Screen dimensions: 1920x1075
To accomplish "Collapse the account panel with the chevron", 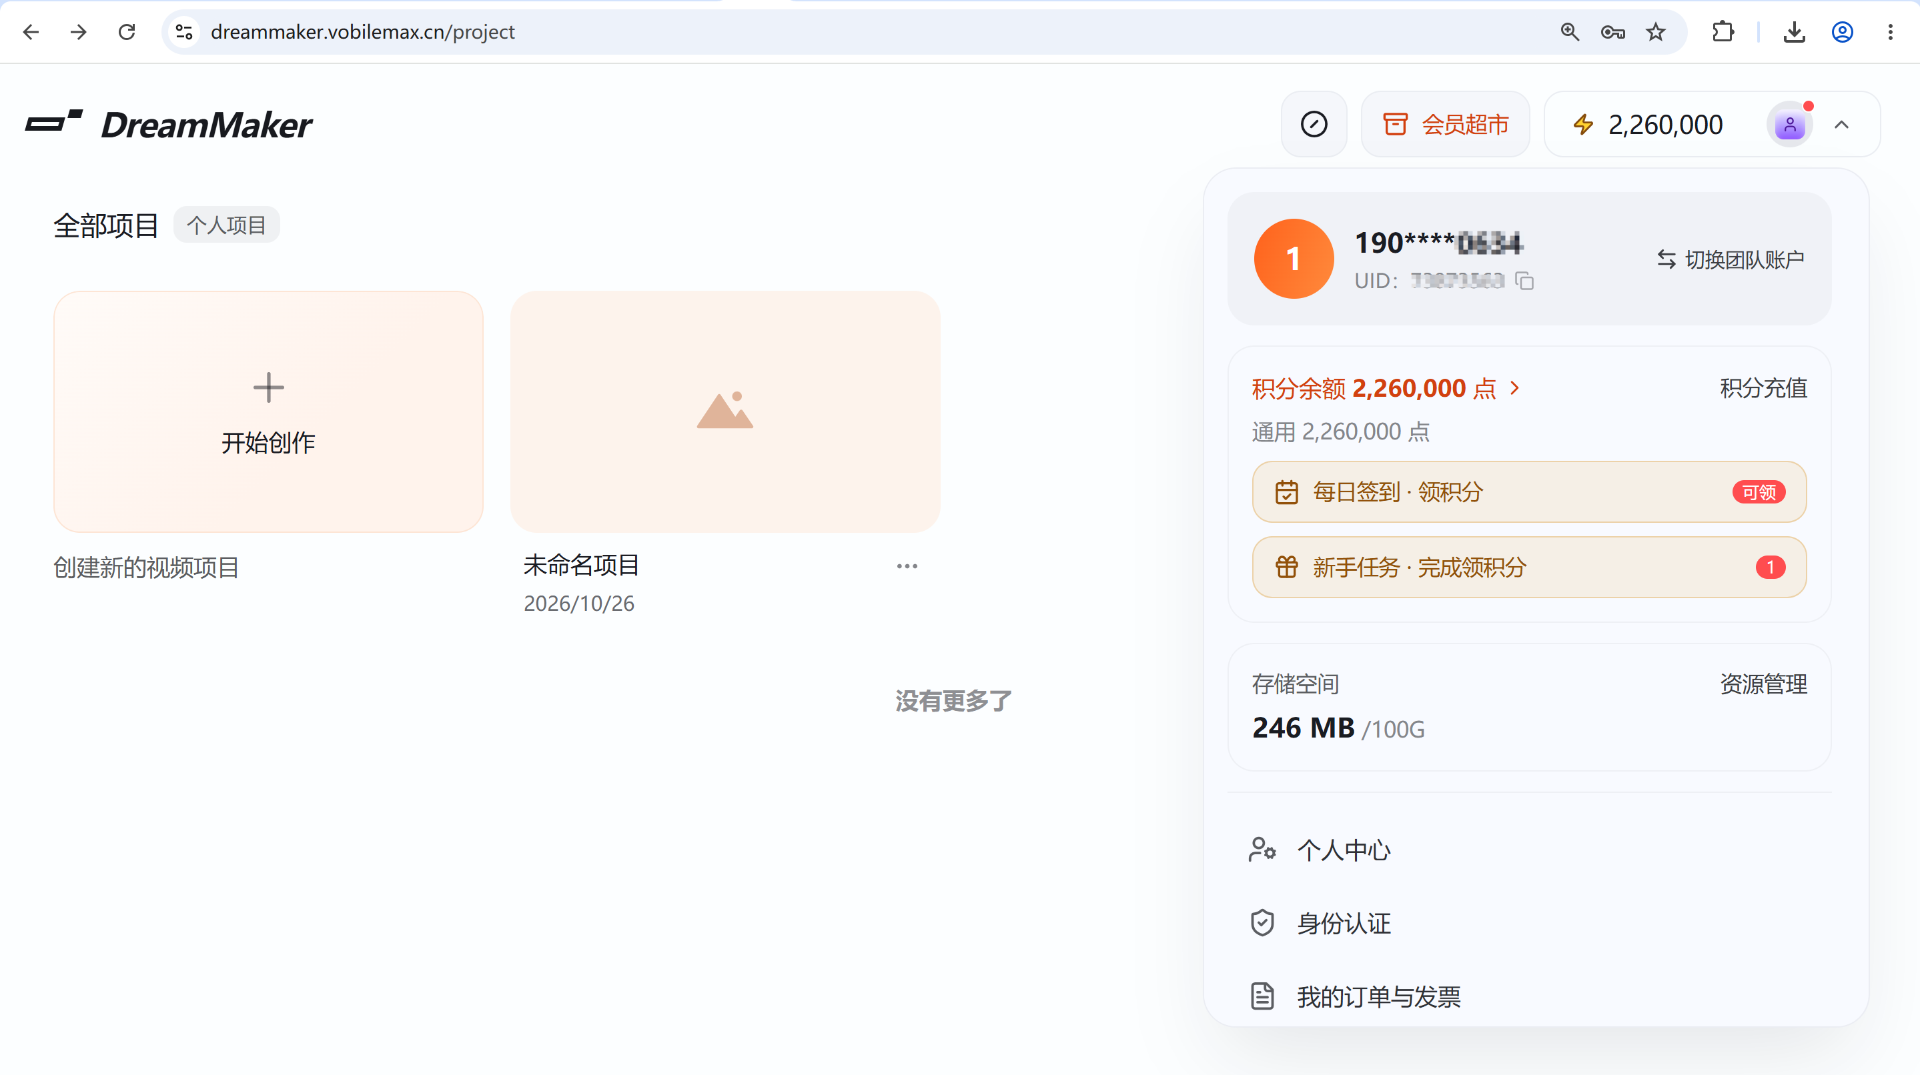I will tap(1842, 125).
